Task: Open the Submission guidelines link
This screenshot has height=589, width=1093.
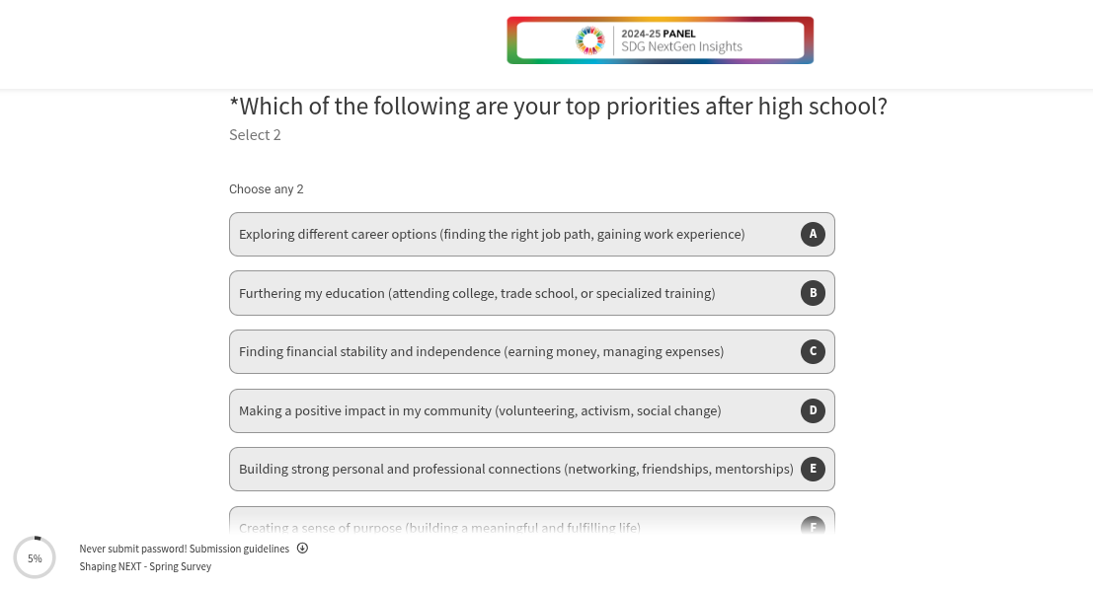Action: (240, 549)
